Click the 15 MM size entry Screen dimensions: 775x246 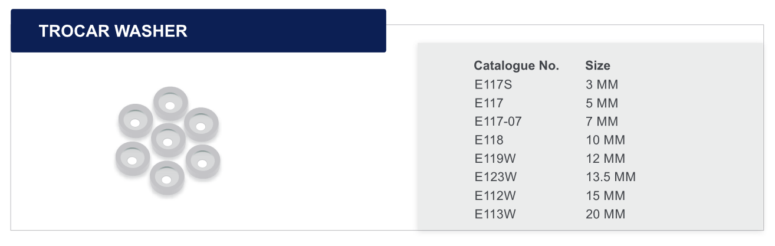coord(605,196)
